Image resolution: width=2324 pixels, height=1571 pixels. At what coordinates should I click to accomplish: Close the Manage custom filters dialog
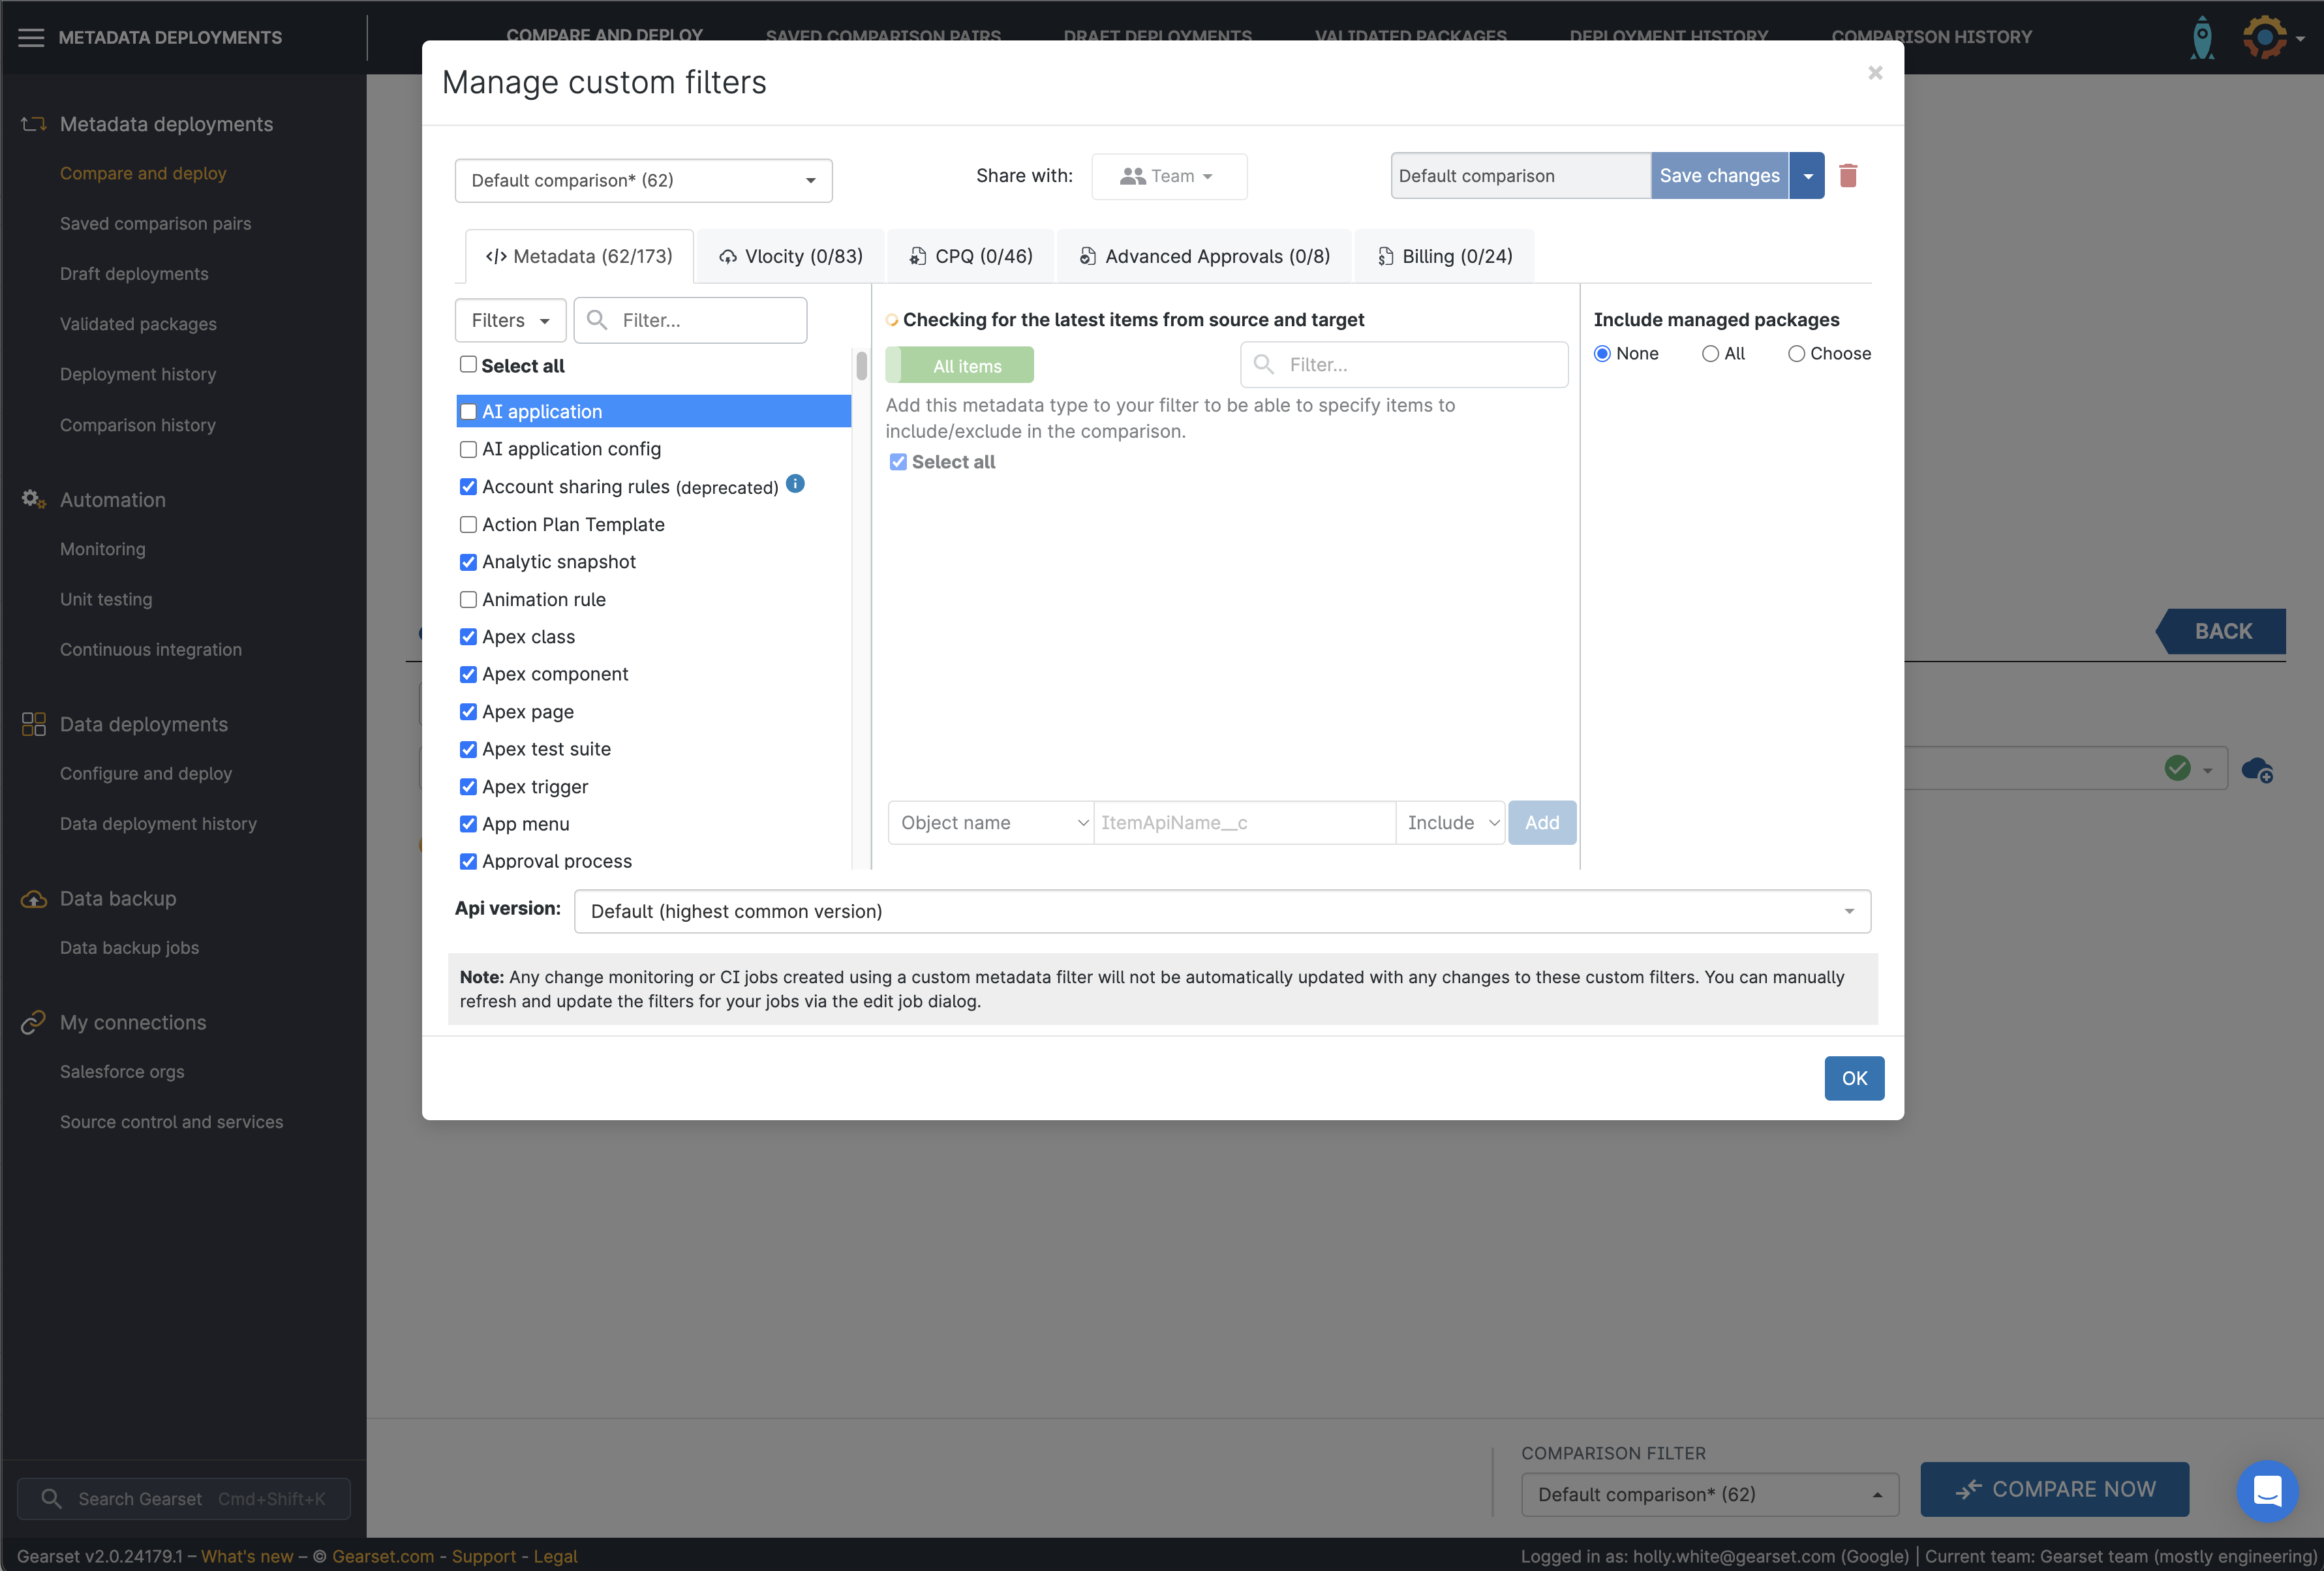point(1875,73)
